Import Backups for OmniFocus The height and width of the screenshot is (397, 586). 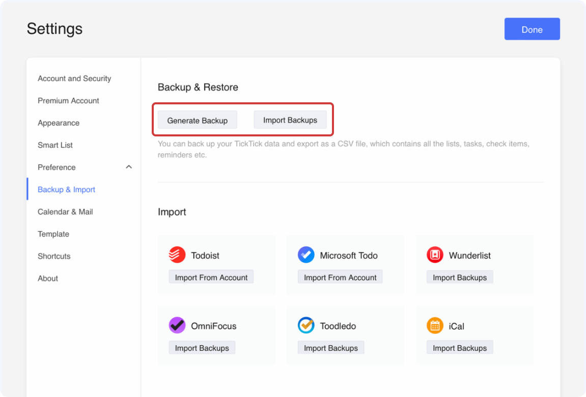(x=202, y=347)
